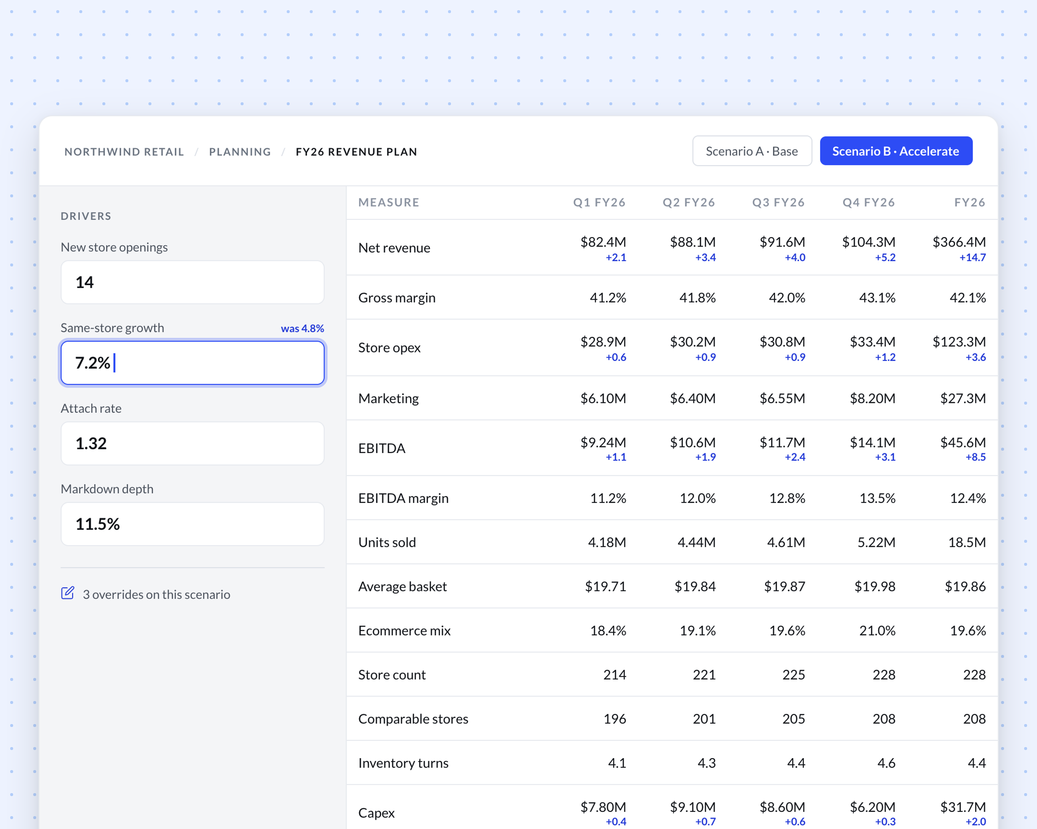Go to Planning breadcrumb

click(x=240, y=152)
